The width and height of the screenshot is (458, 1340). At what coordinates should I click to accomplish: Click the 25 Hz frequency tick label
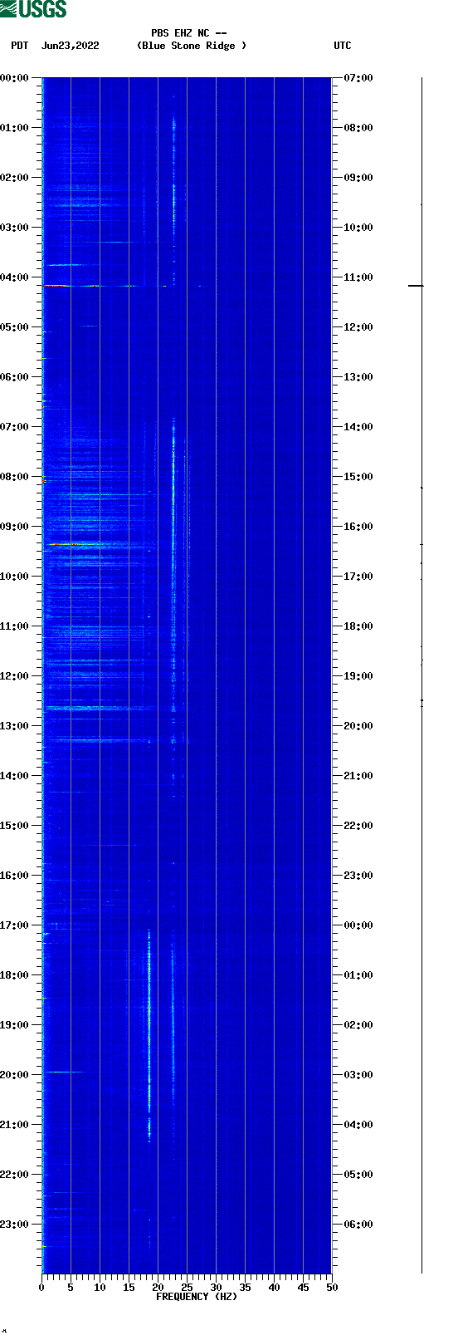187,1287
